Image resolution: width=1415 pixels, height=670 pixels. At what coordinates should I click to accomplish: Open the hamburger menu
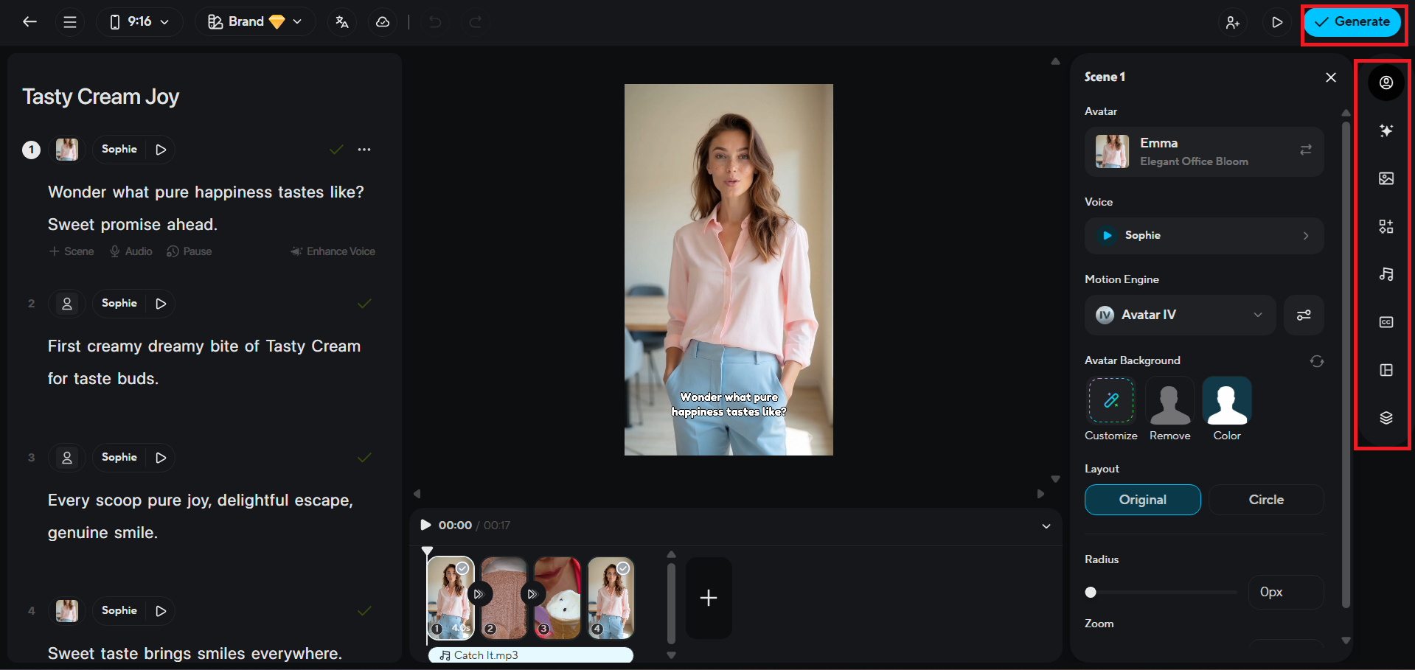[70, 22]
